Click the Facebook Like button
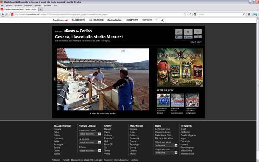This screenshot has width=259, height=162. [x=179, y=37]
